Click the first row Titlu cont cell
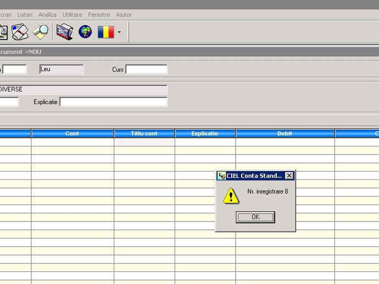379x284 pixels. coord(144,142)
